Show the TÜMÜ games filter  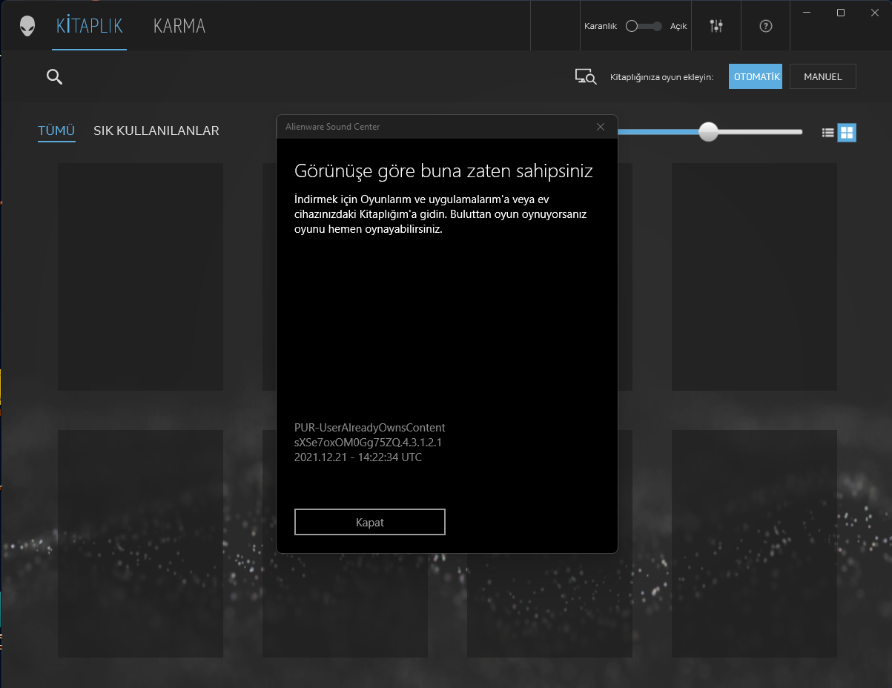click(x=56, y=131)
